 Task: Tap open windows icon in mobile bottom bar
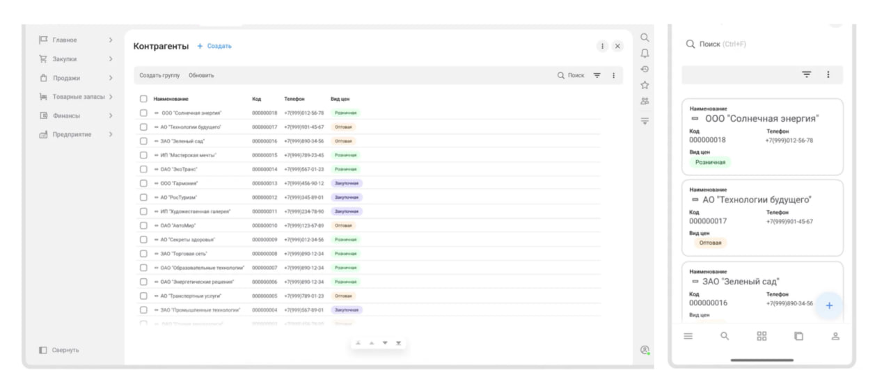point(798,336)
